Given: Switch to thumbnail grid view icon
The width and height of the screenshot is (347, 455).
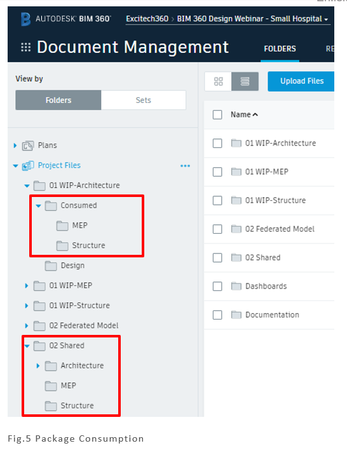Looking at the screenshot, I should tap(218, 81).
